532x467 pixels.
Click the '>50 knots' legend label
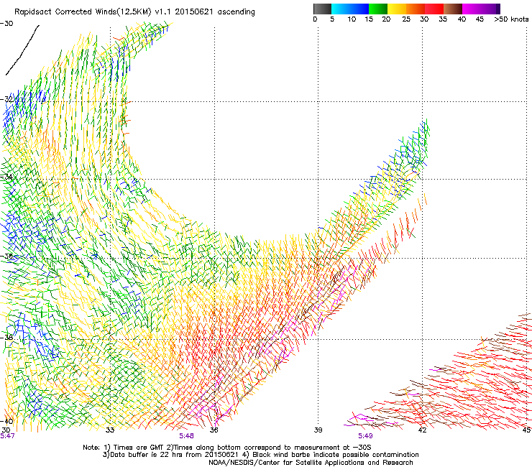tap(511, 19)
